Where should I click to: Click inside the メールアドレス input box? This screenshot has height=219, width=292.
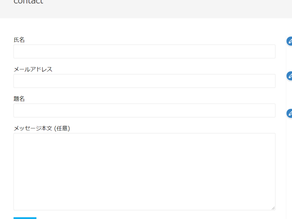[144, 81]
